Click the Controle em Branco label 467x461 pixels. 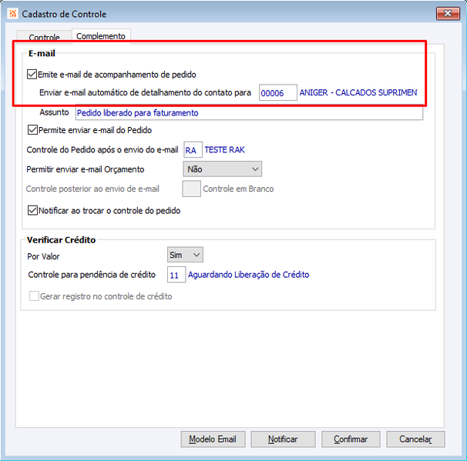(x=238, y=189)
